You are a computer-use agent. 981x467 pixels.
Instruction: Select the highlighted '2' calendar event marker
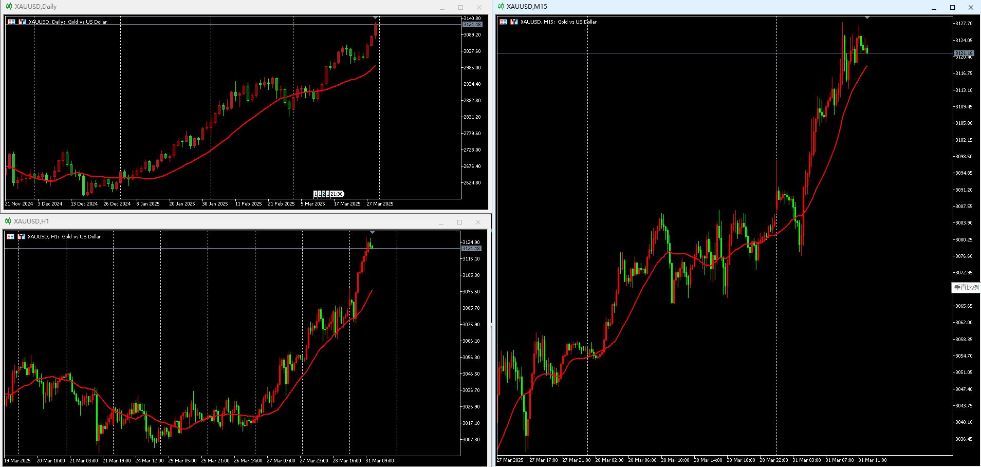(324, 194)
